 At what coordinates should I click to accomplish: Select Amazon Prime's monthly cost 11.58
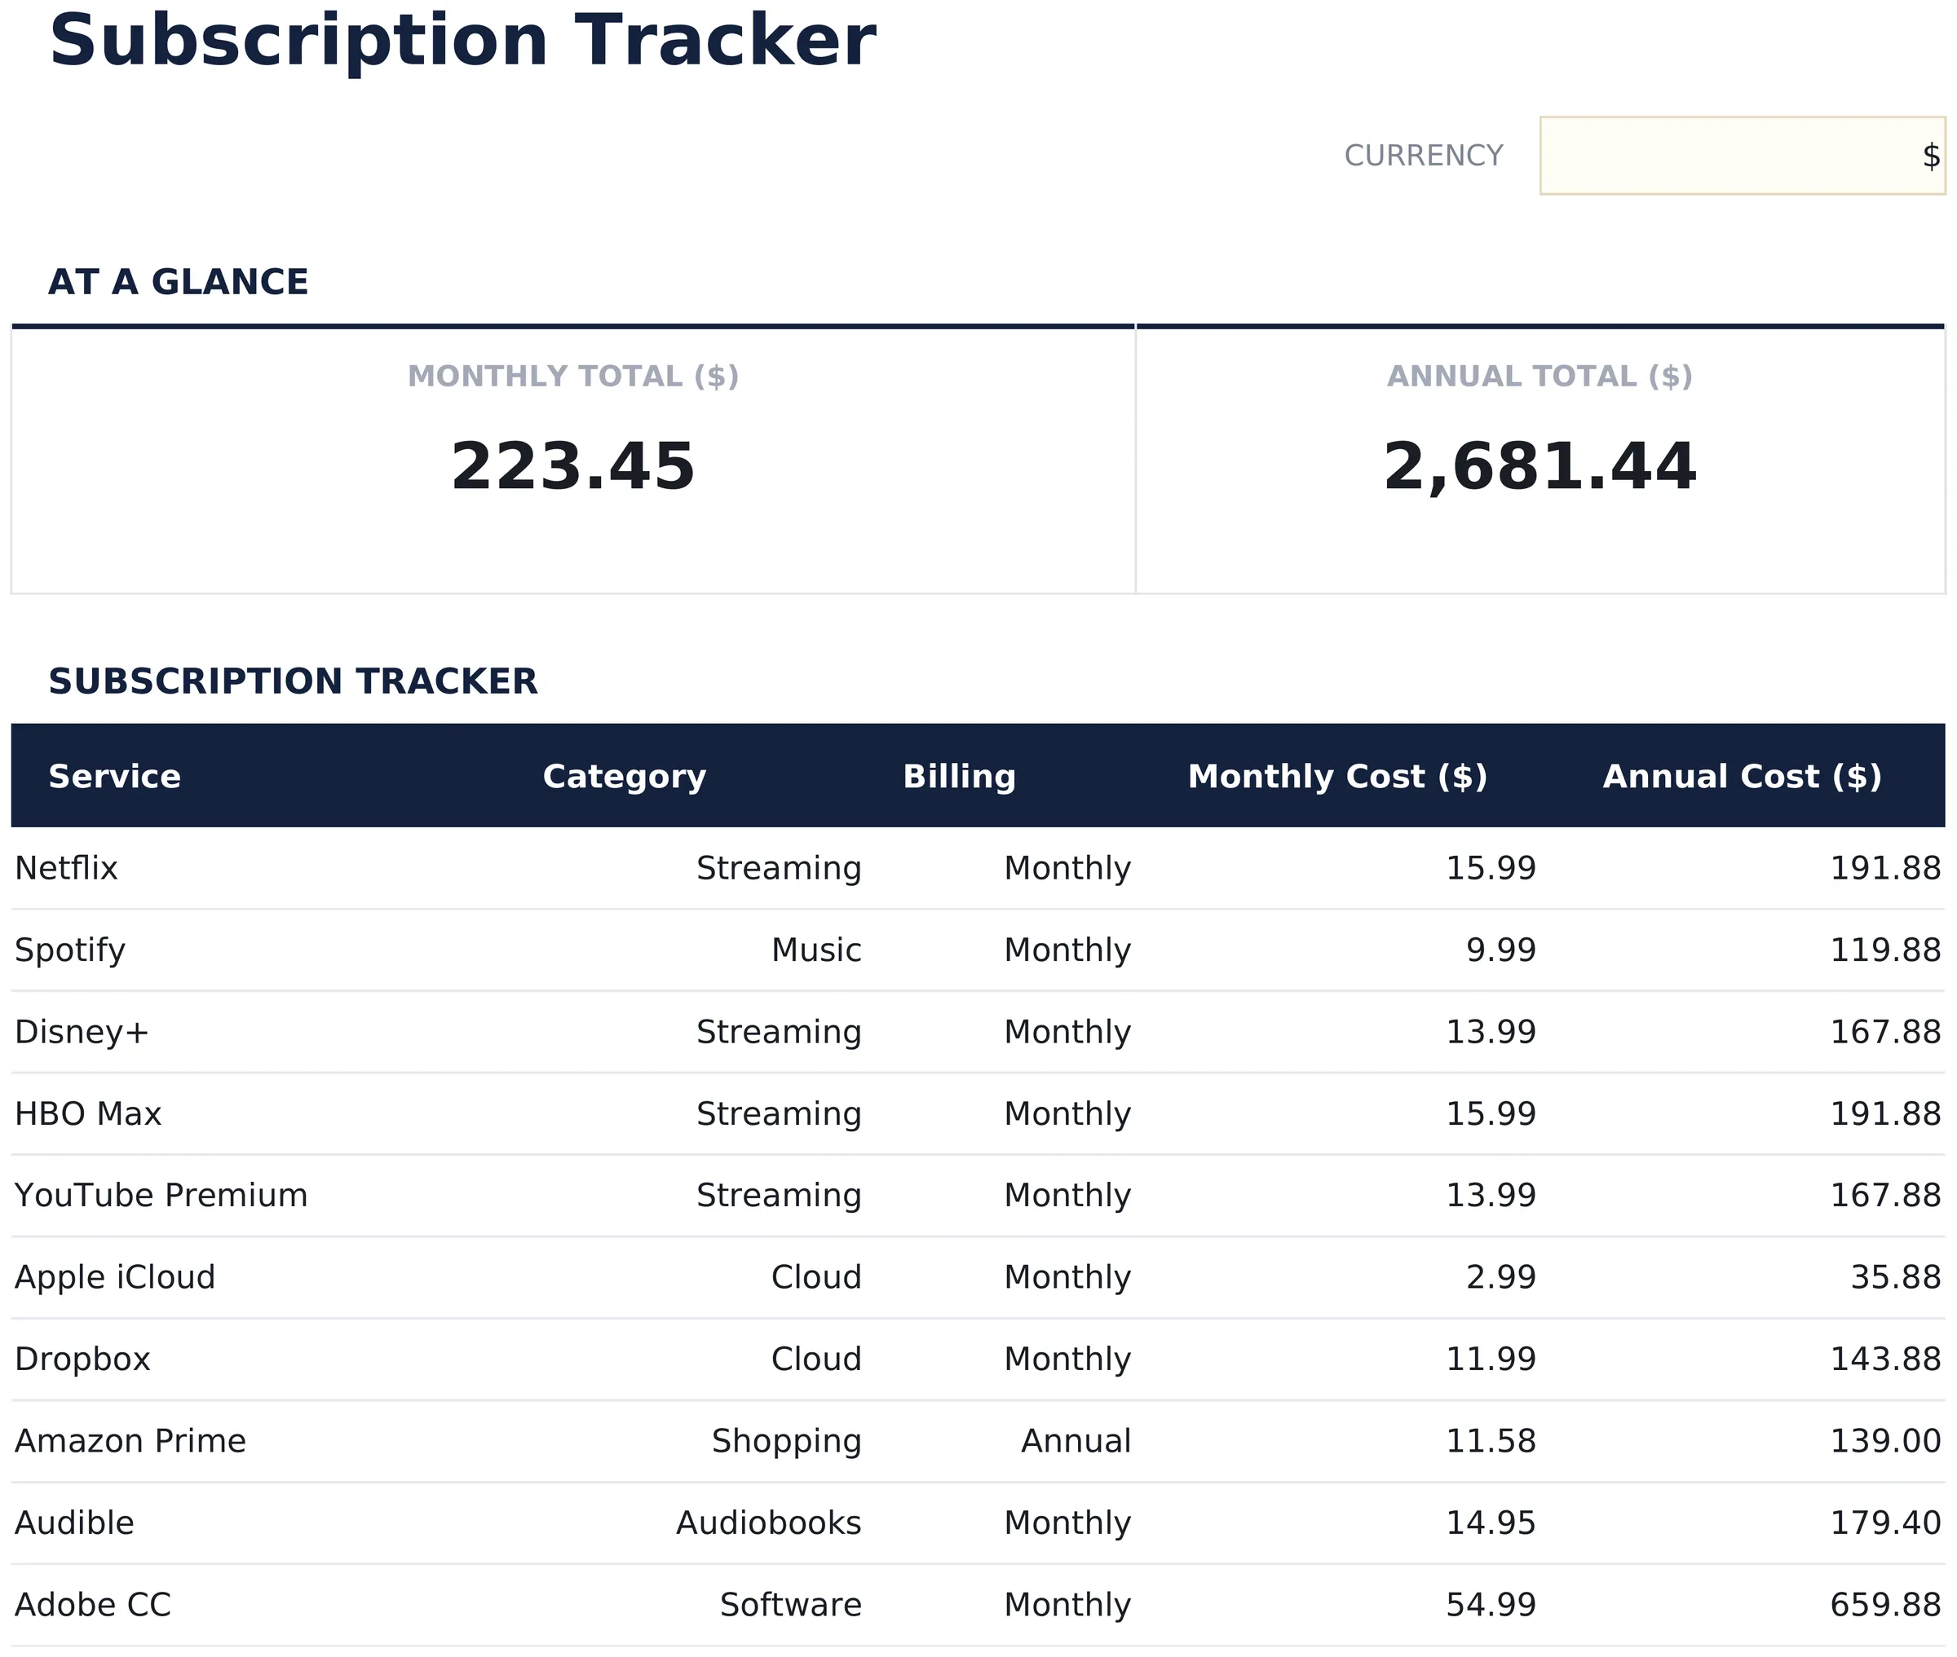(x=1491, y=1441)
